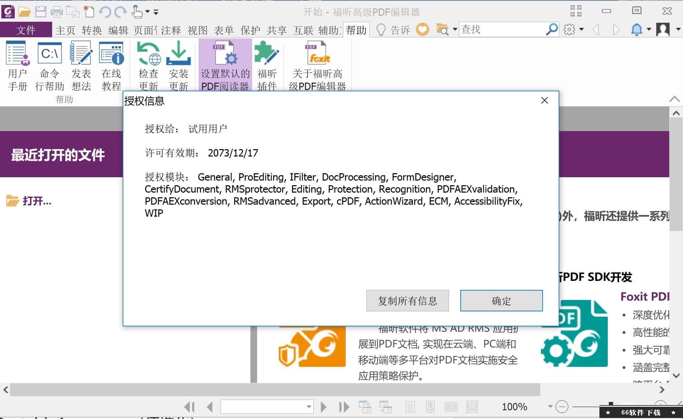Viewport: 683px width, 419px height.
Task: Click the folder search icon
Action: click(x=443, y=29)
